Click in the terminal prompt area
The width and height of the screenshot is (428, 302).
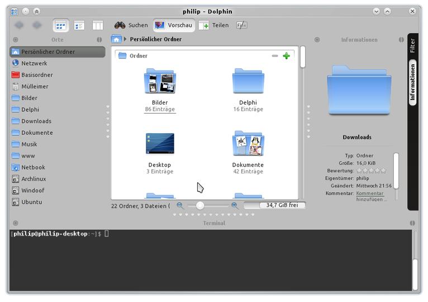click(211, 260)
